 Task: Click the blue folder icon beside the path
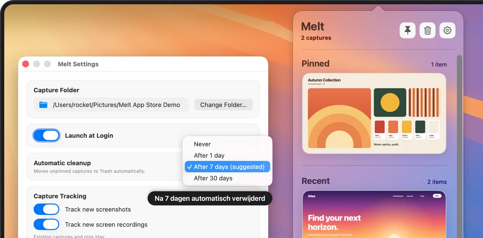[x=43, y=105]
